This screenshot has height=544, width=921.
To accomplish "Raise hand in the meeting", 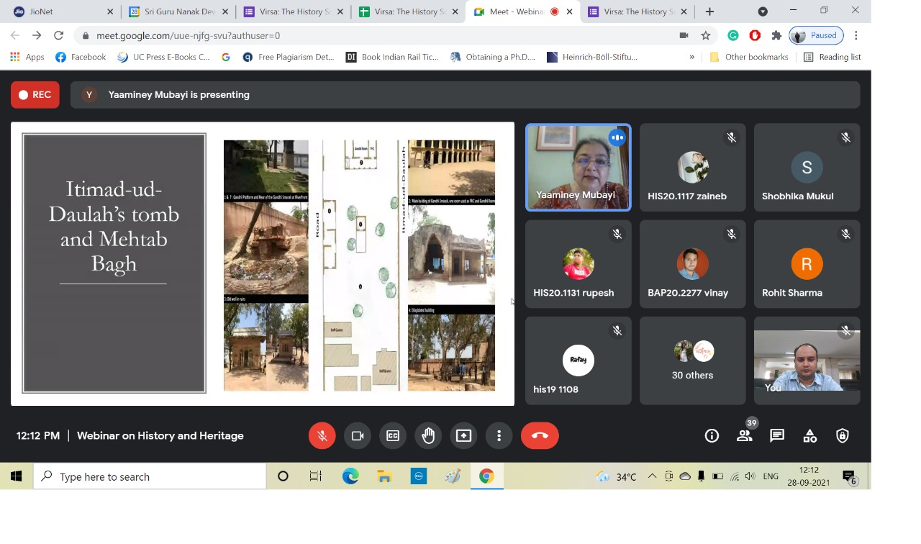I will click(x=428, y=436).
